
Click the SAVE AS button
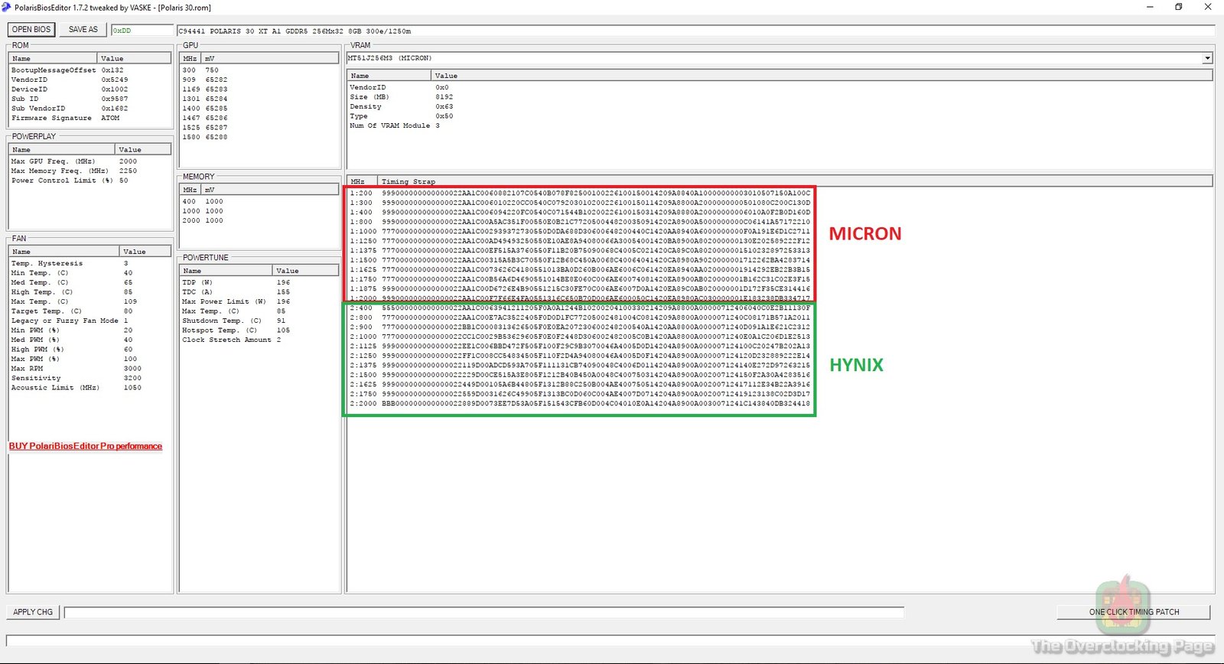pyautogui.click(x=83, y=30)
